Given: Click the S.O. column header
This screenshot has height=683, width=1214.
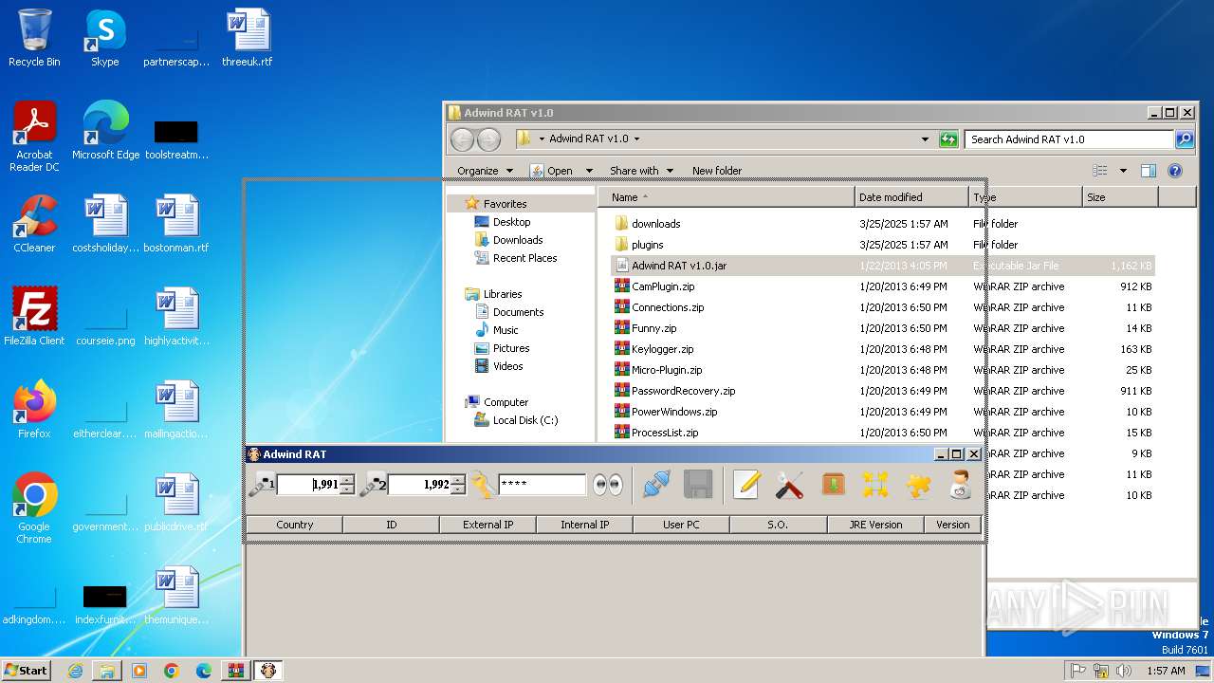Looking at the screenshot, I should click(779, 525).
